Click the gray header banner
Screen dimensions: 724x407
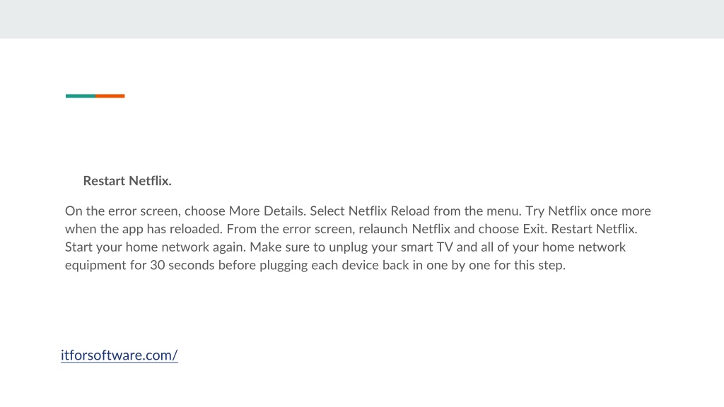tap(362, 19)
